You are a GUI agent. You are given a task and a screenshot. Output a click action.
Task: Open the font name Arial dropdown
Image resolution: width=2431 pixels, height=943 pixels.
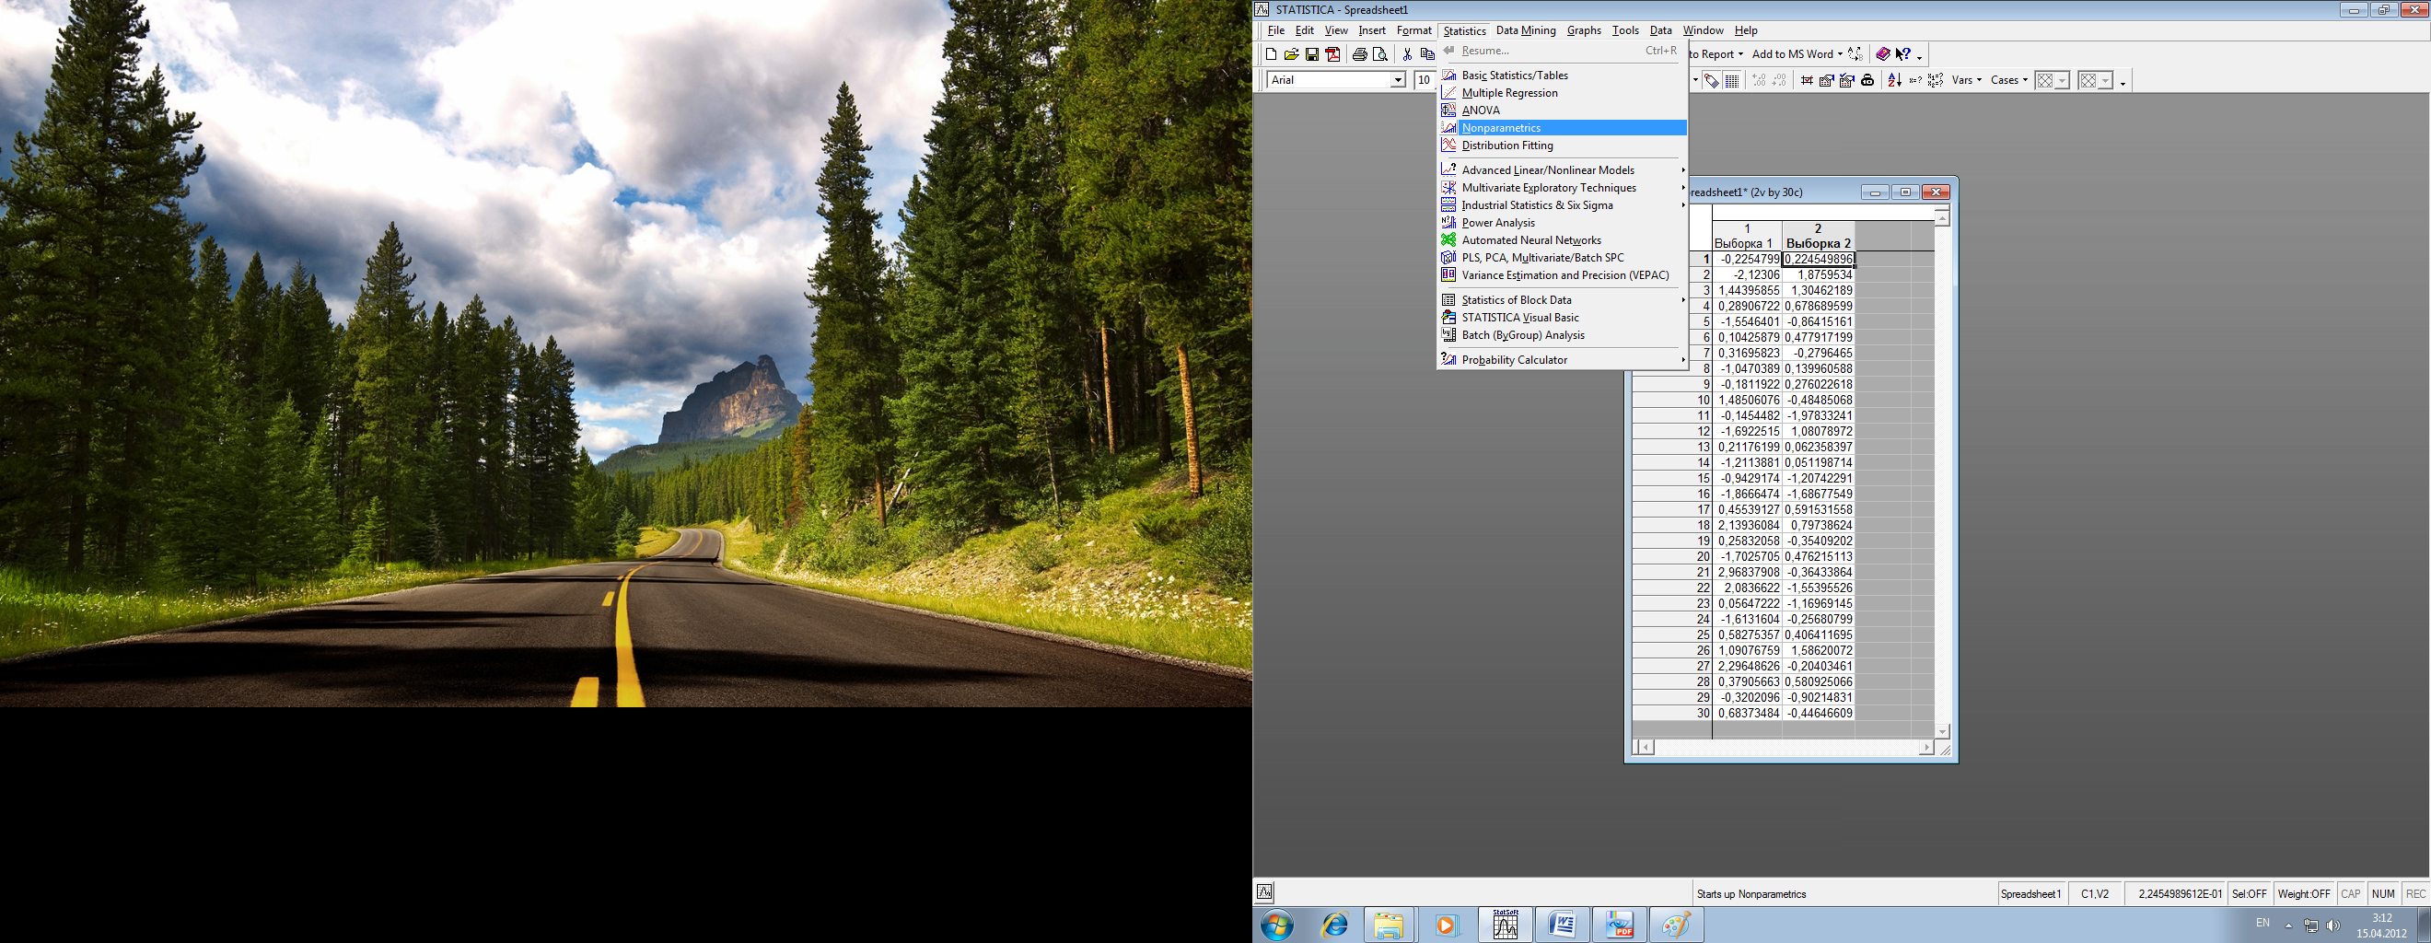click(1399, 81)
